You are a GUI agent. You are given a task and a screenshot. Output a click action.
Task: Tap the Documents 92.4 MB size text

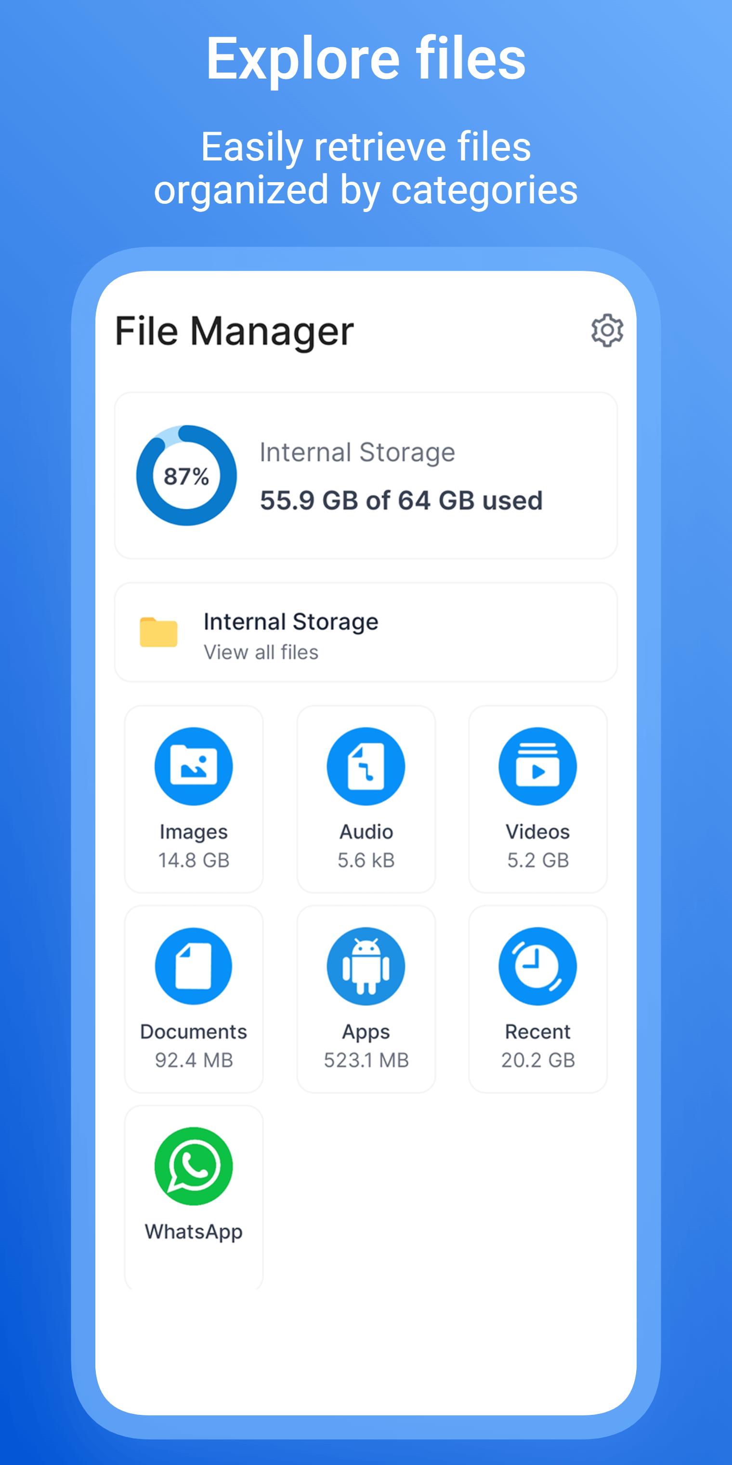click(194, 1060)
